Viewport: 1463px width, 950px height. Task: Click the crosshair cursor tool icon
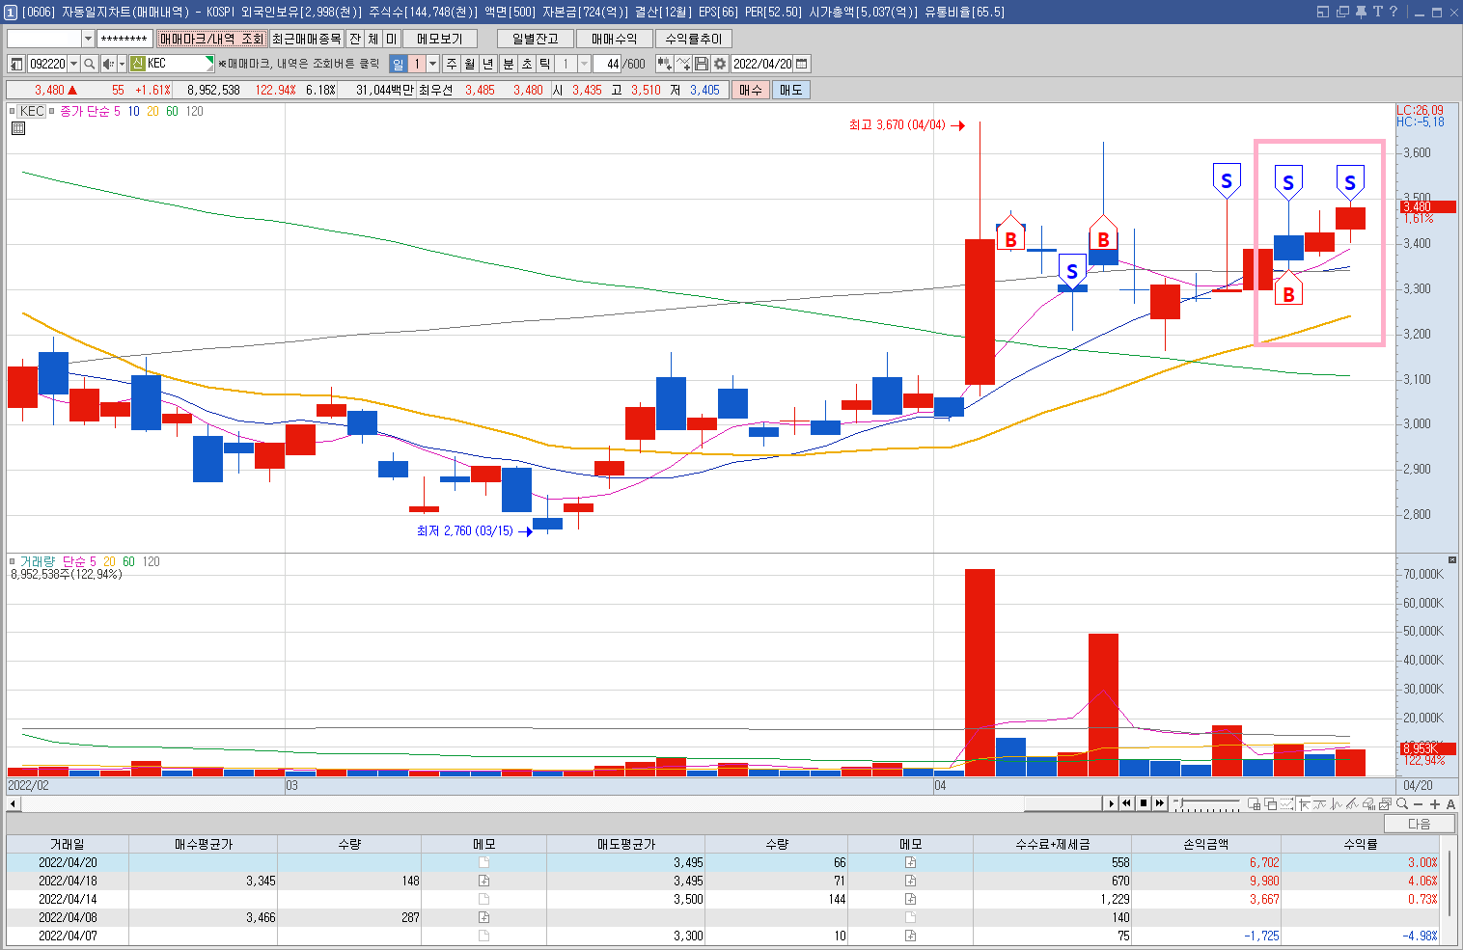click(x=1305, y=803)
